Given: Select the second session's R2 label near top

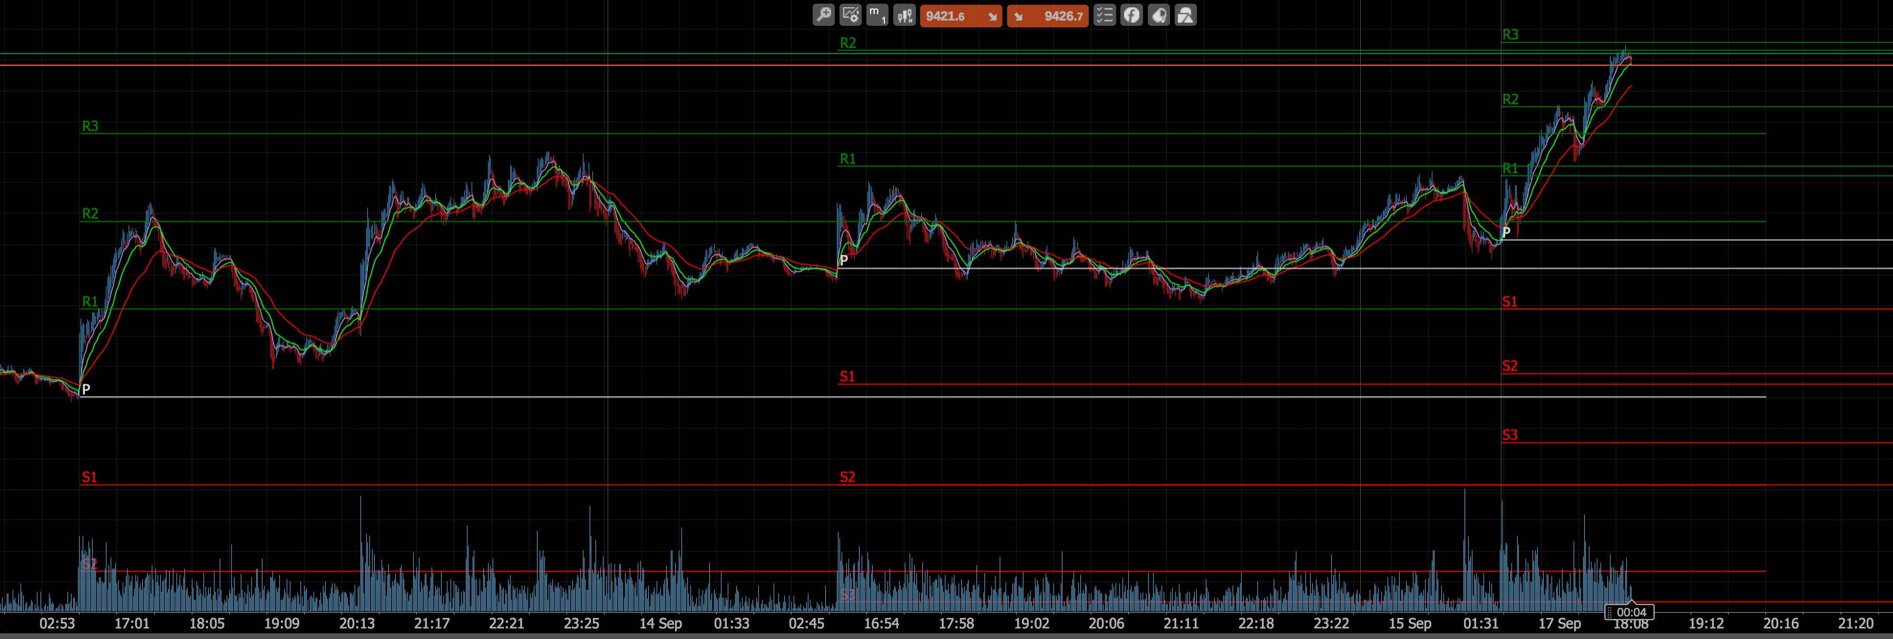Looking at the screenshot, I should (848, 43).
